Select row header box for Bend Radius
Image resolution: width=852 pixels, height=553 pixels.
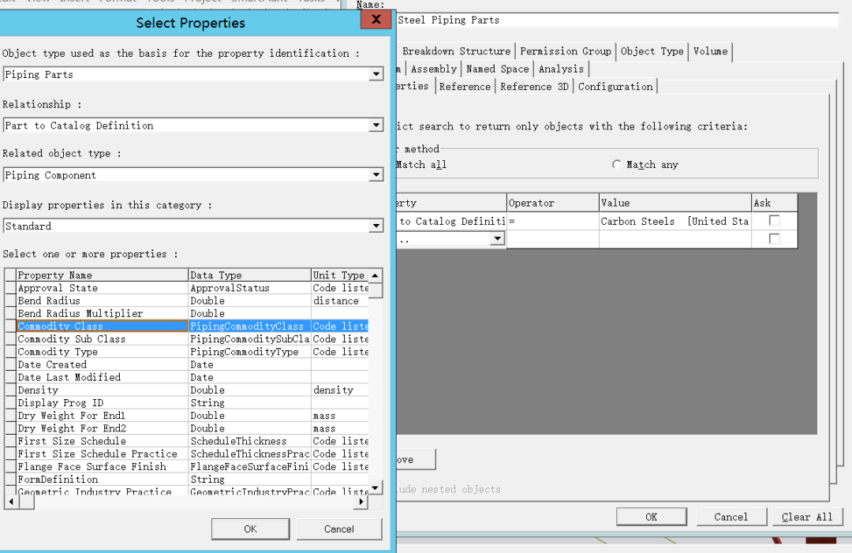10,301
